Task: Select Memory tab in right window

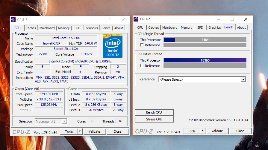Action: click(187, 27)
